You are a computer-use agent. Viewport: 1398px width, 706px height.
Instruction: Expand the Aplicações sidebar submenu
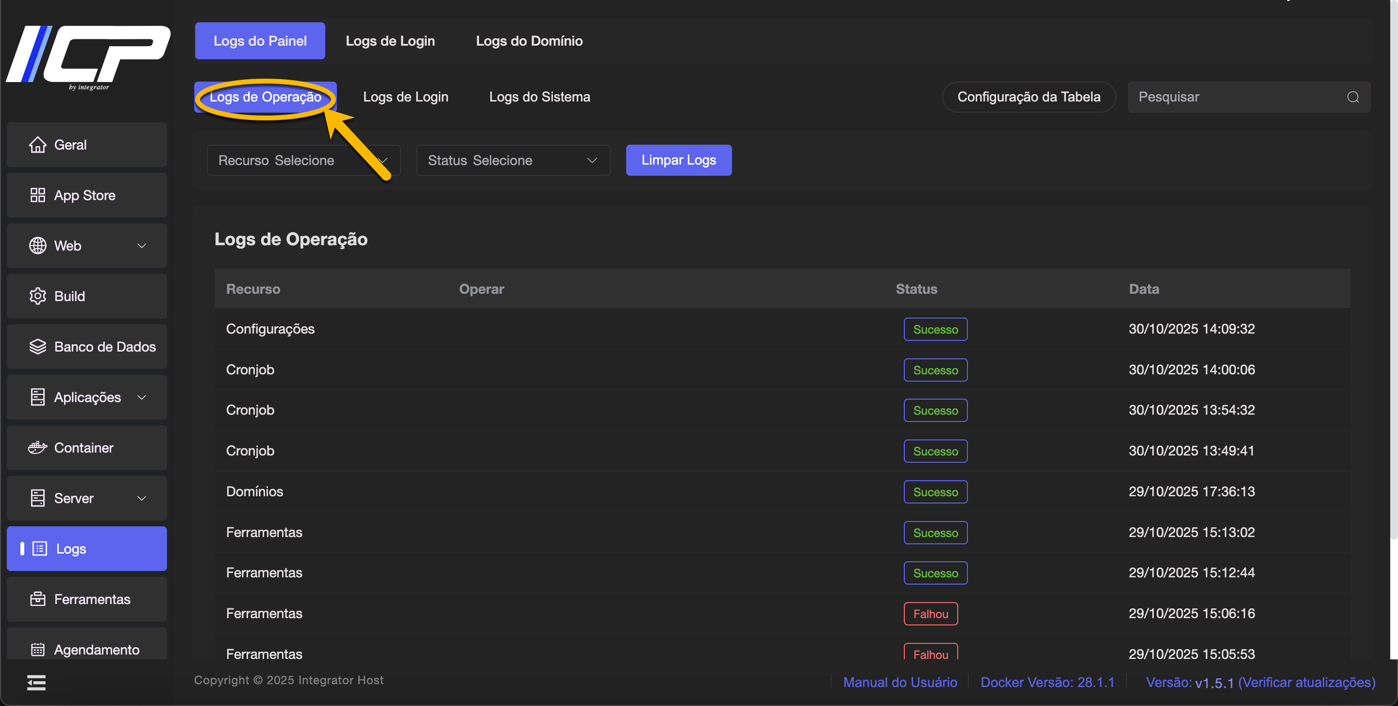click(142, 397)
